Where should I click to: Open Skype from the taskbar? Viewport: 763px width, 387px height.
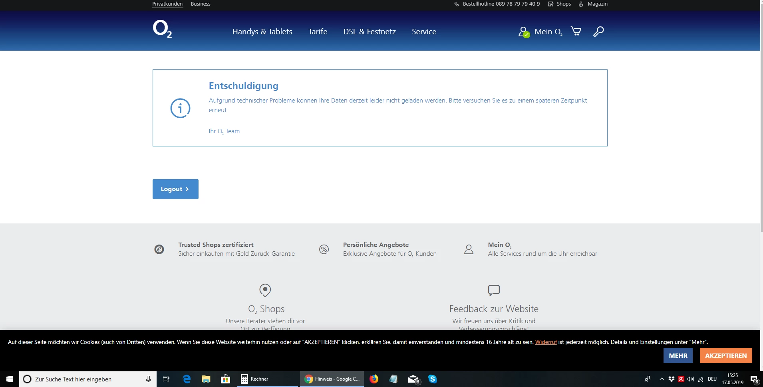click(433, 379)
